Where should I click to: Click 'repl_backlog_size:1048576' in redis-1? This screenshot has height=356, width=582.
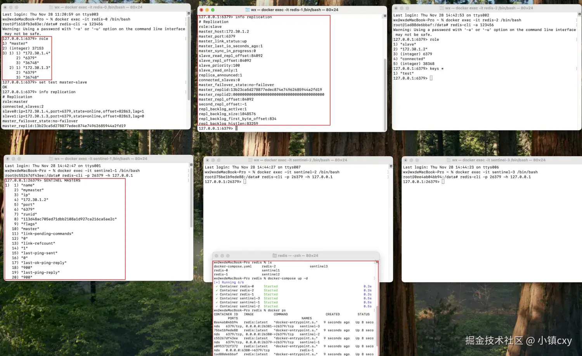pos(227,114)
